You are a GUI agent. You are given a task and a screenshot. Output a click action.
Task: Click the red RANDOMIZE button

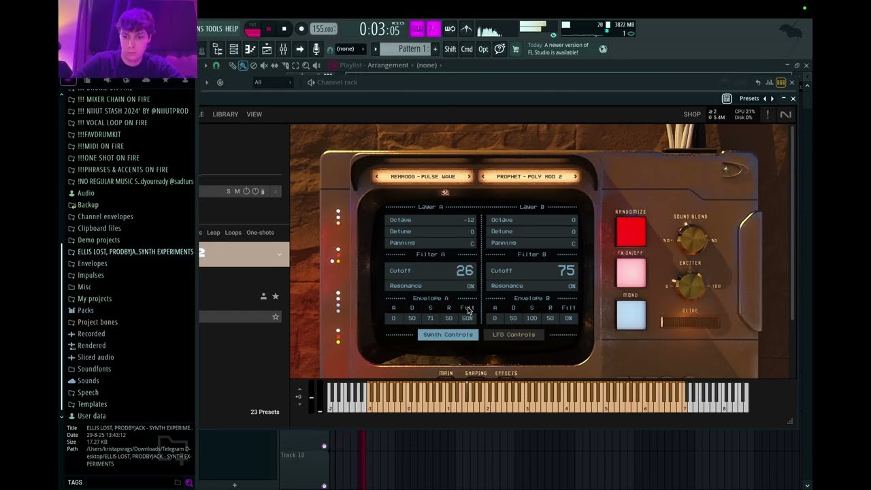[631, 231]
